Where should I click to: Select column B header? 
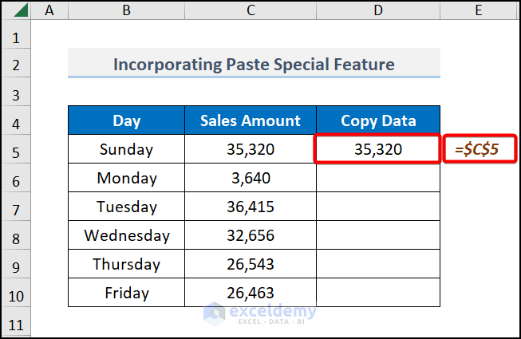click(126, 11)
